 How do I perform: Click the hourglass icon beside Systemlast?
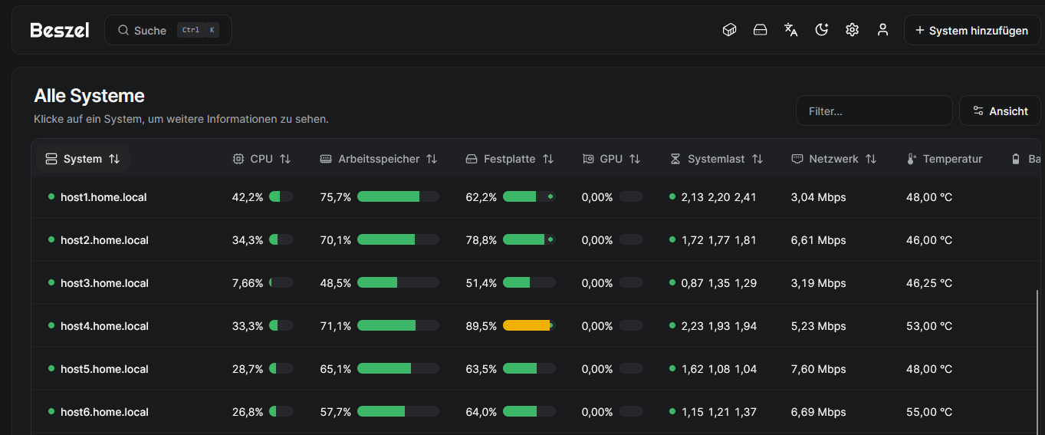coord(675,159)
